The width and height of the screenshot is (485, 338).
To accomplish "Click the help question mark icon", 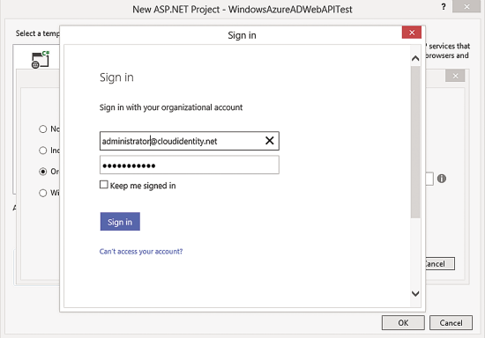I will click(x=444, y=6).
